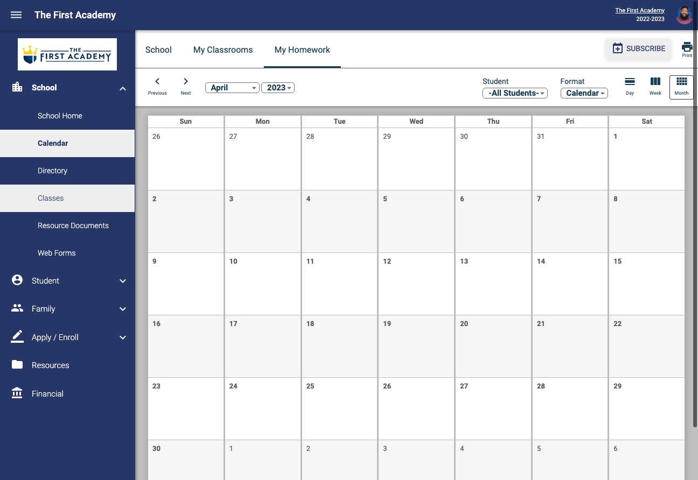Select Calendar in the sidebar

tap(67, 143)
